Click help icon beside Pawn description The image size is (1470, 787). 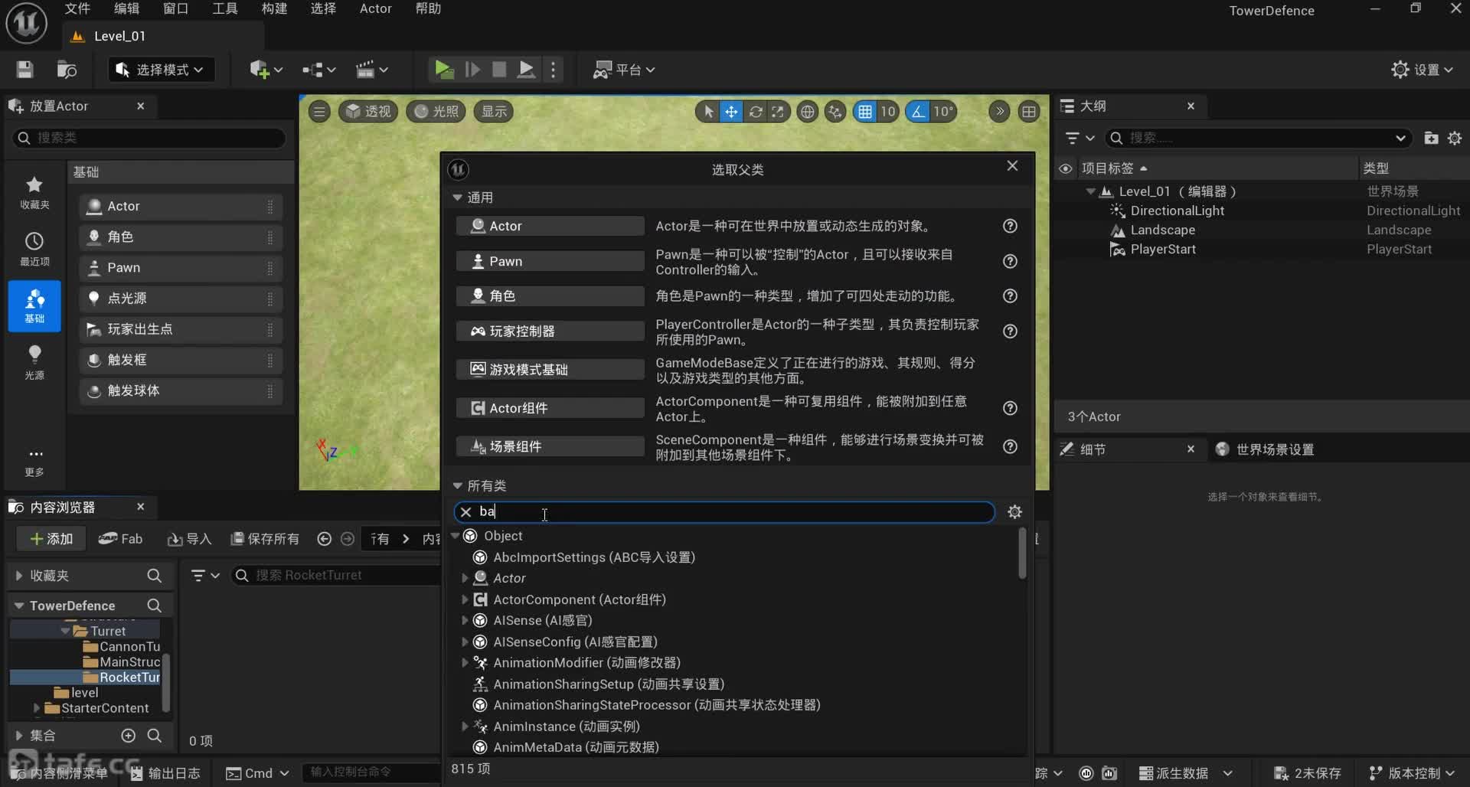pos(1010,262)
